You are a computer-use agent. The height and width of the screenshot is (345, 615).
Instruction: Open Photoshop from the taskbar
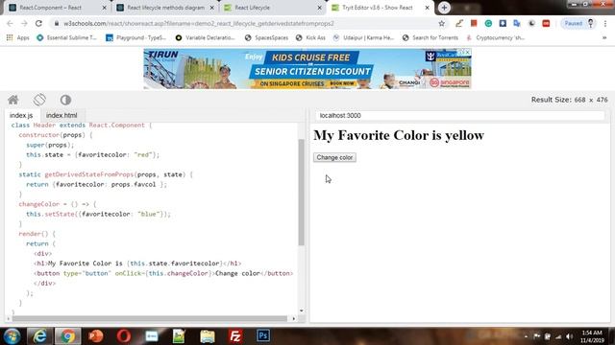263,336
